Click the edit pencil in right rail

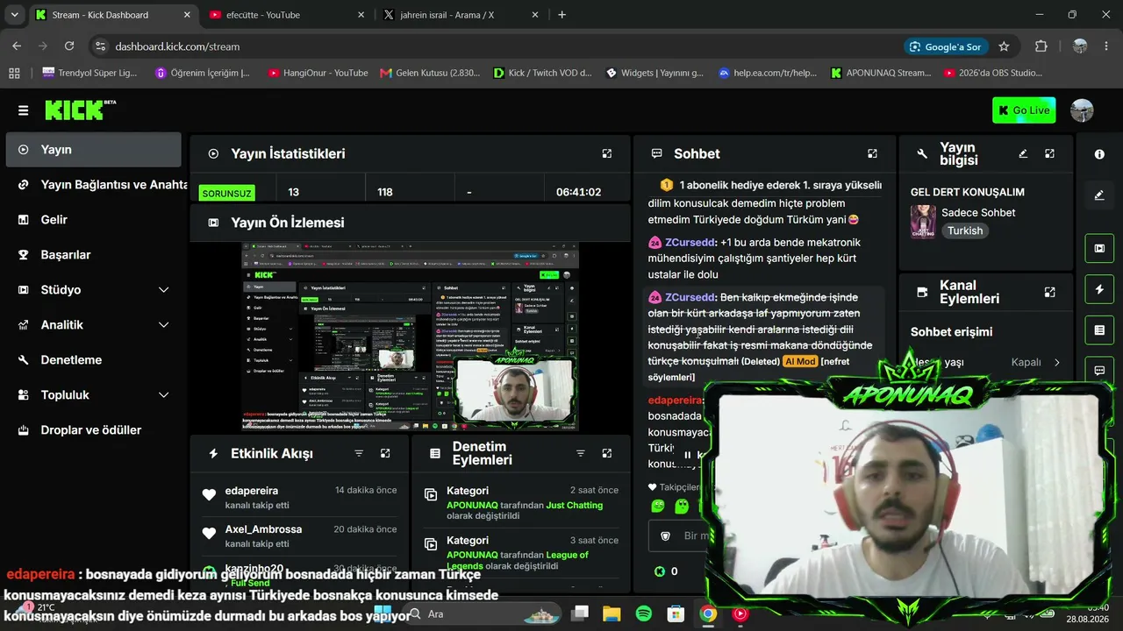[1099, 195]
